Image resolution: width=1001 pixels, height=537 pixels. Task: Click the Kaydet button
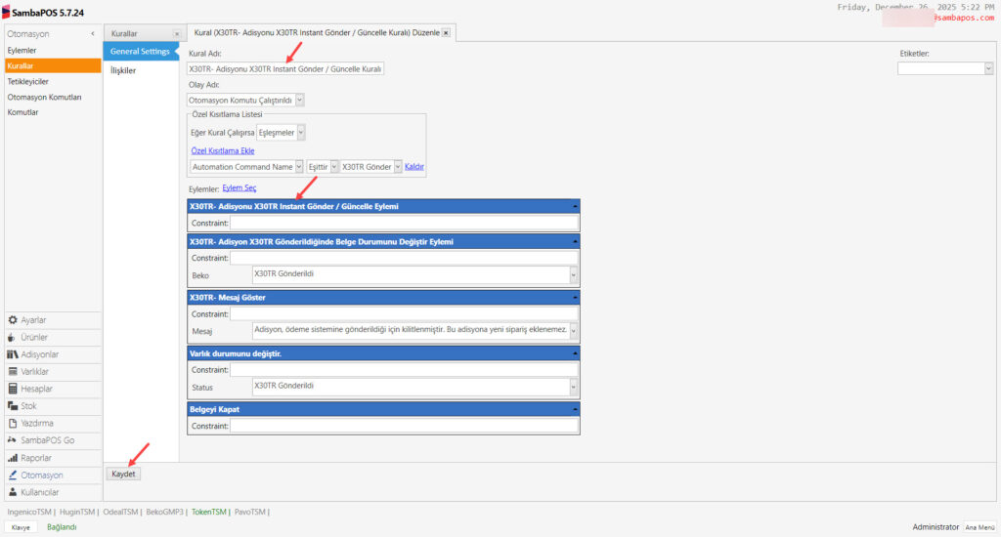pos(123,474)
